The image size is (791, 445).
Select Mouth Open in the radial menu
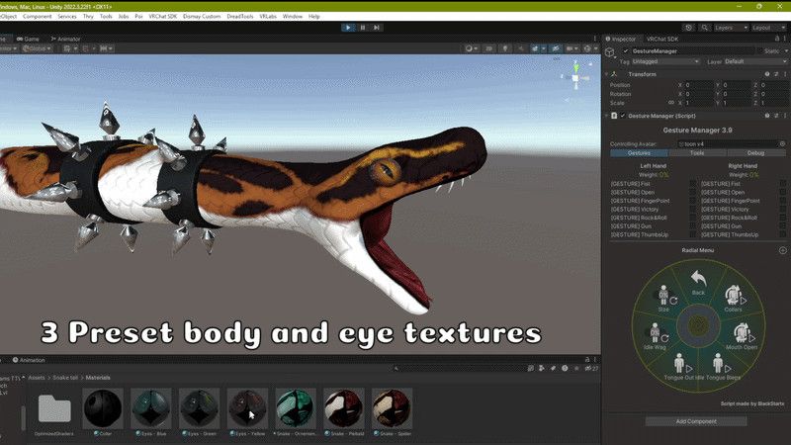742,336
